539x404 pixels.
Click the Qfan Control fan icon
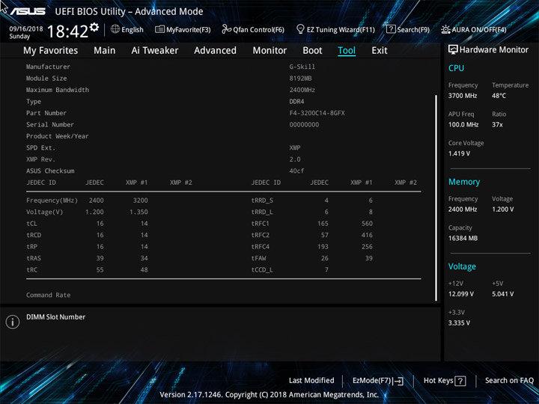pyautogui.click(x=226, y=29)
